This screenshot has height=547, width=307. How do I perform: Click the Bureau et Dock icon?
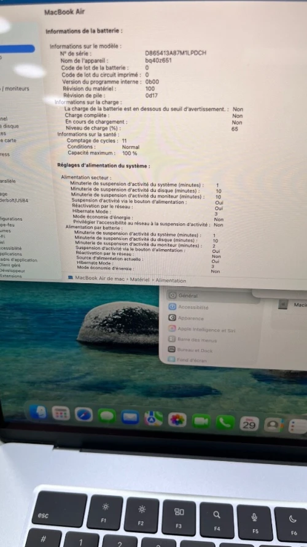pos(171,349)
